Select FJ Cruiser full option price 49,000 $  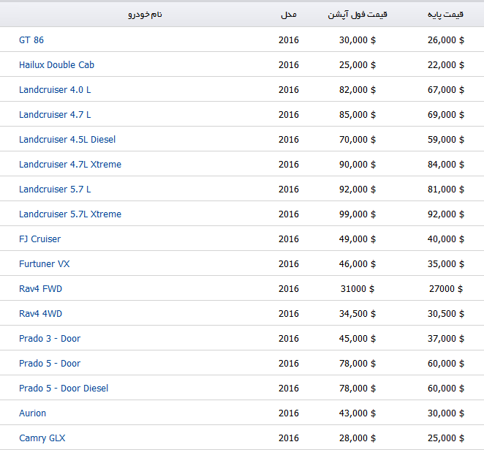click(x=358, y=239)
